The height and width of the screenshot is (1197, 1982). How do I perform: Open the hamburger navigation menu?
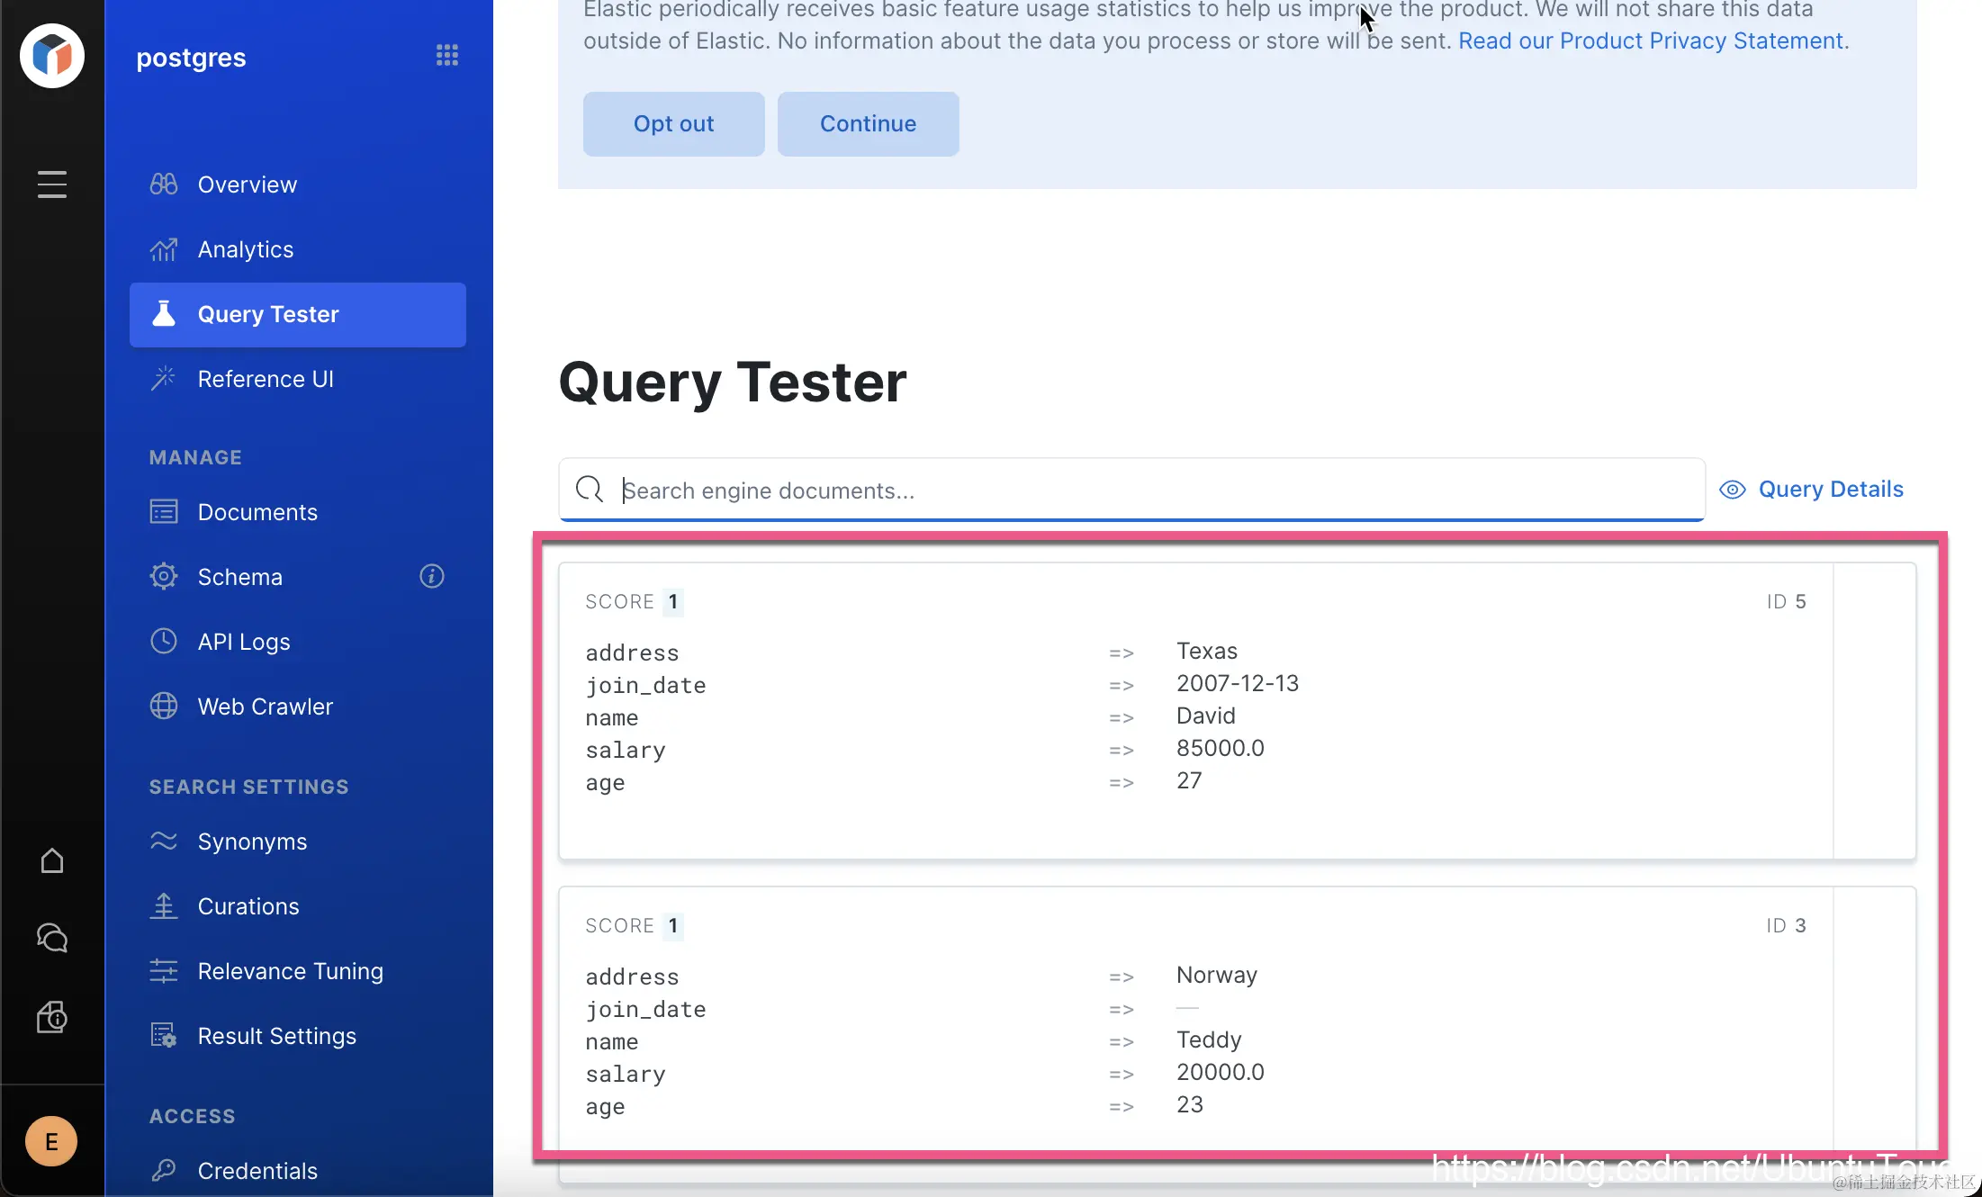coord(52,184)
